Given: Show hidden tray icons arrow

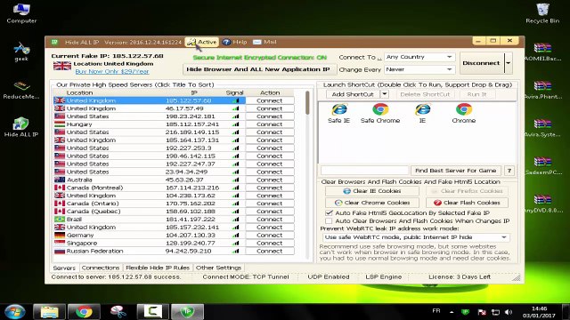Looking at the screenshot, I should pyautogui.click(x=452, y=312).
